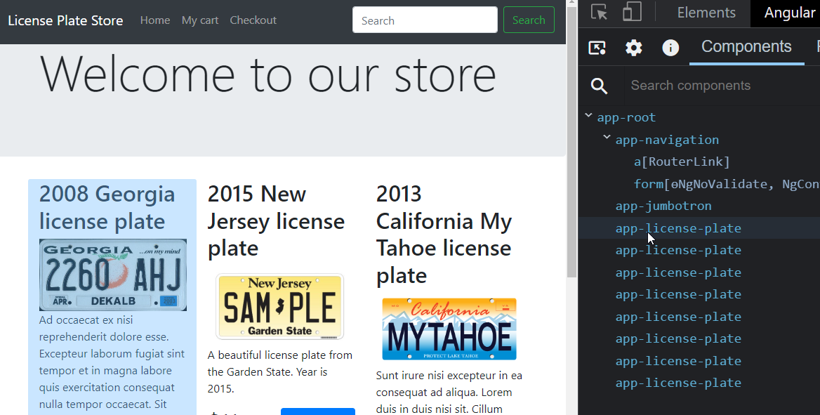Screen dimensions: 820x415
Task: Open the My cart link
Action: (200, 20)
